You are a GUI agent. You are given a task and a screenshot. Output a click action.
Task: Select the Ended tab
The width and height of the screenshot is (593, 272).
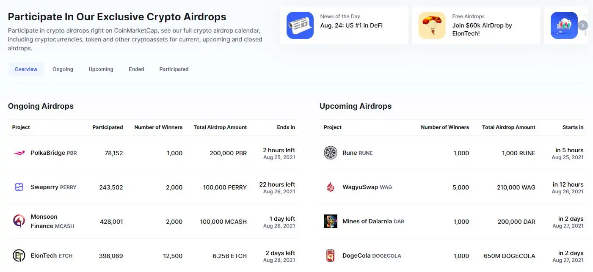[x=136, y=69]
